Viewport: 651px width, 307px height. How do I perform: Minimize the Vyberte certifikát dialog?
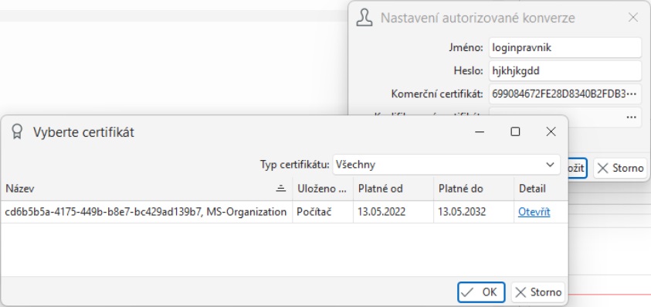(480, 132)
